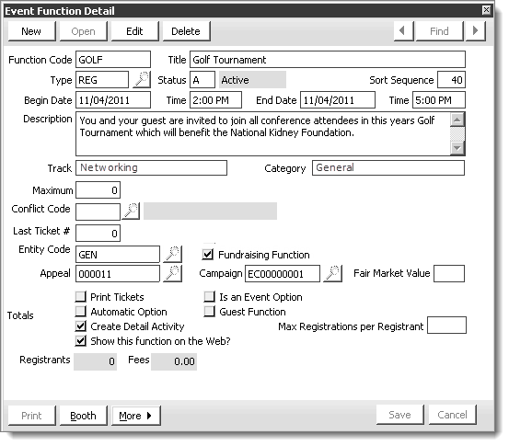Click inside the Description text area
The image size is (509, 446).
coord(263,134)
